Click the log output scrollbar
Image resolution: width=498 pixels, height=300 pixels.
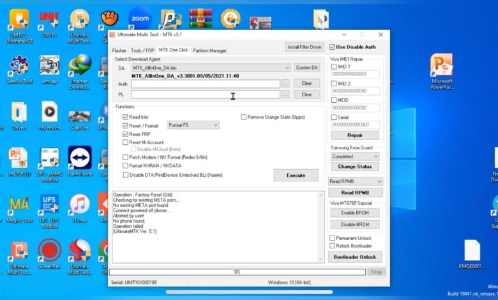coord(321,227)
